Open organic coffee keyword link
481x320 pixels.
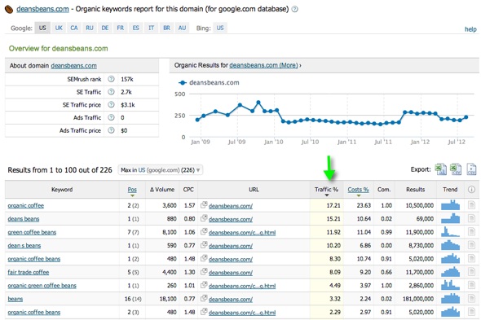point(26,205)
